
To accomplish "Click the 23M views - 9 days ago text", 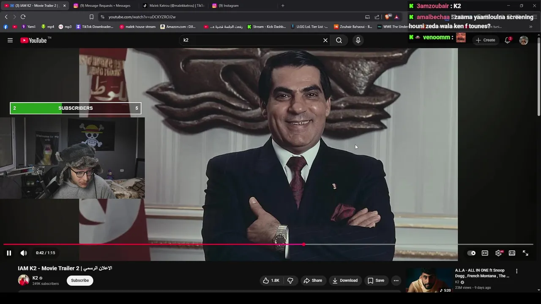I will tap(473, 288).
